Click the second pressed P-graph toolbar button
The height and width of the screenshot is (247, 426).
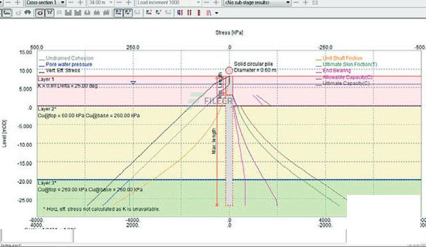[x=128, y=13]
